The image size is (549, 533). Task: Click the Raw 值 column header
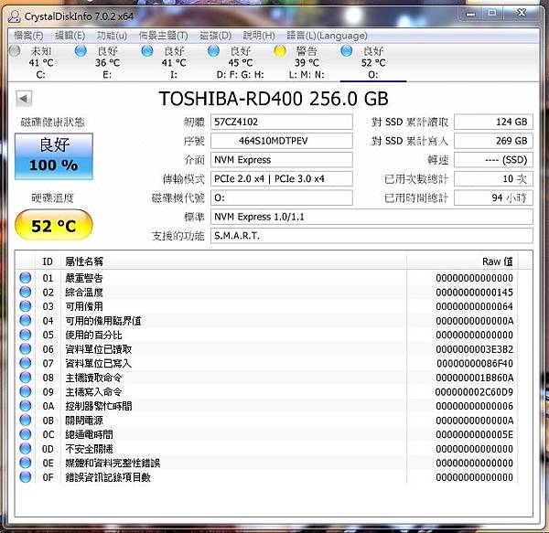[462, 261]
